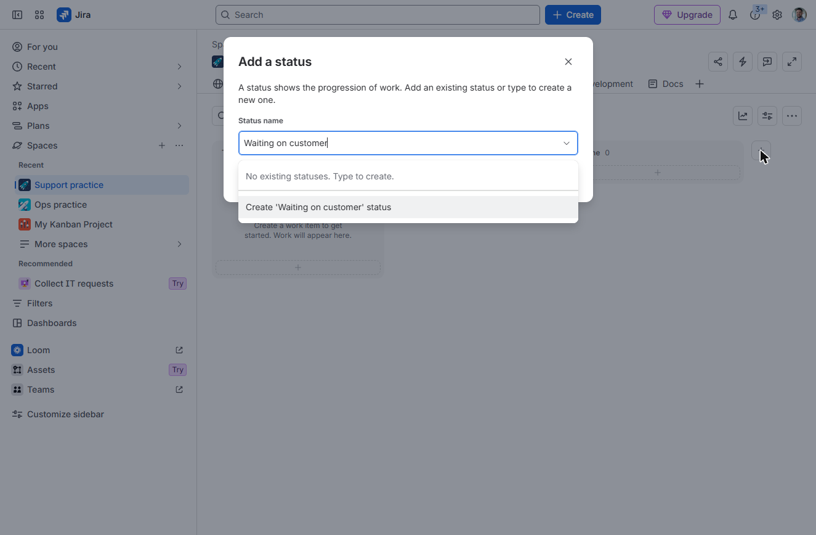The height and width of the screenshot is (535, 816).
Task: Expand the Starred menu chevron
Action: pyautogui.click(x=180, y=86)
